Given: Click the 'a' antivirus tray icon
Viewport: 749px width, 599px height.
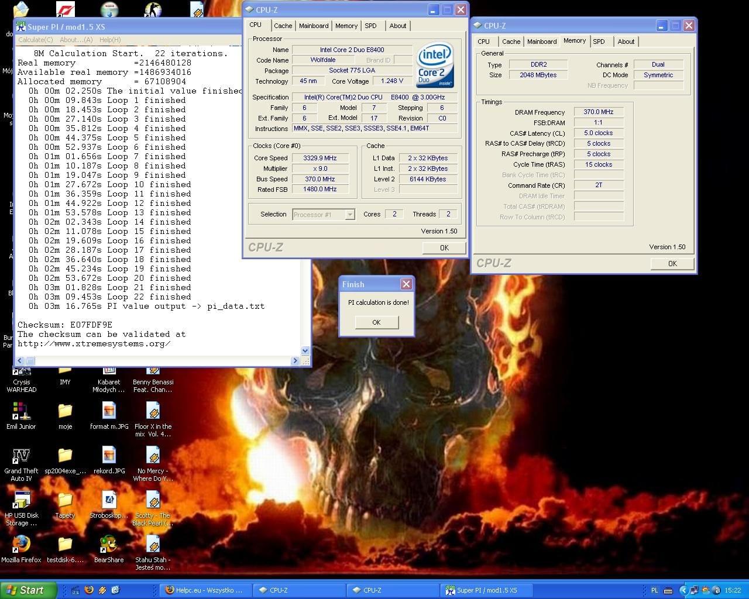Looking at the screenshot, I should [717, 590].
